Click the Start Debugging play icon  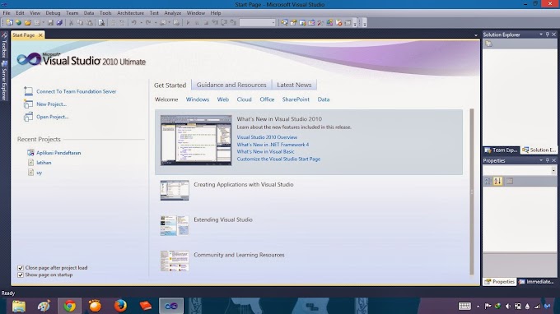188,22
